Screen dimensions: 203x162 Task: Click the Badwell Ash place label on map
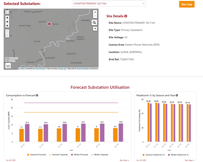click(71, 54)
